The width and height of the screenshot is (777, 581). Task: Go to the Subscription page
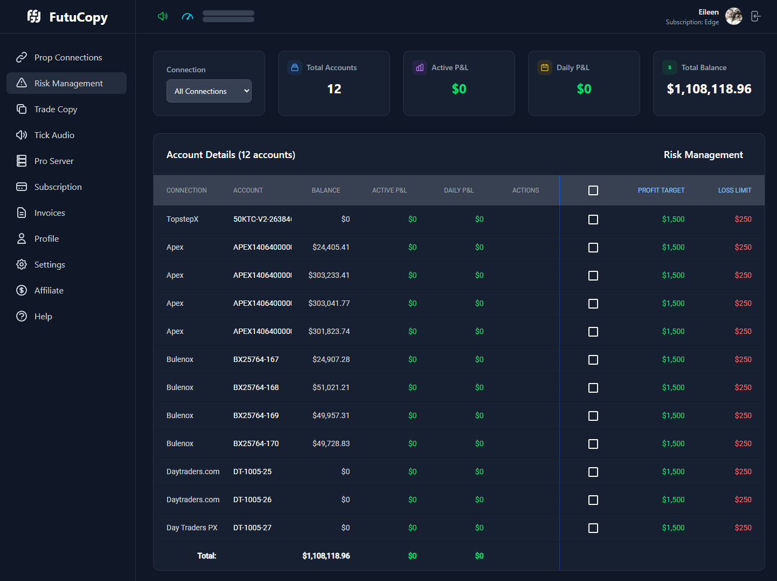(58, 186)
